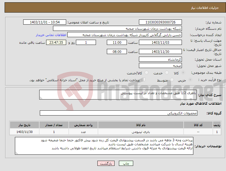Viewport: 226px width, 171px height.
Task: Click the بازگشت (back) button
Action: (x=106, y=164)
